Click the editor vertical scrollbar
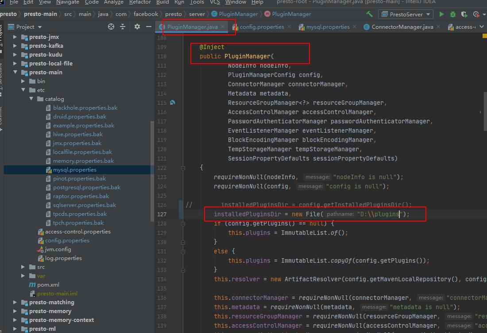 coord(485,111)
